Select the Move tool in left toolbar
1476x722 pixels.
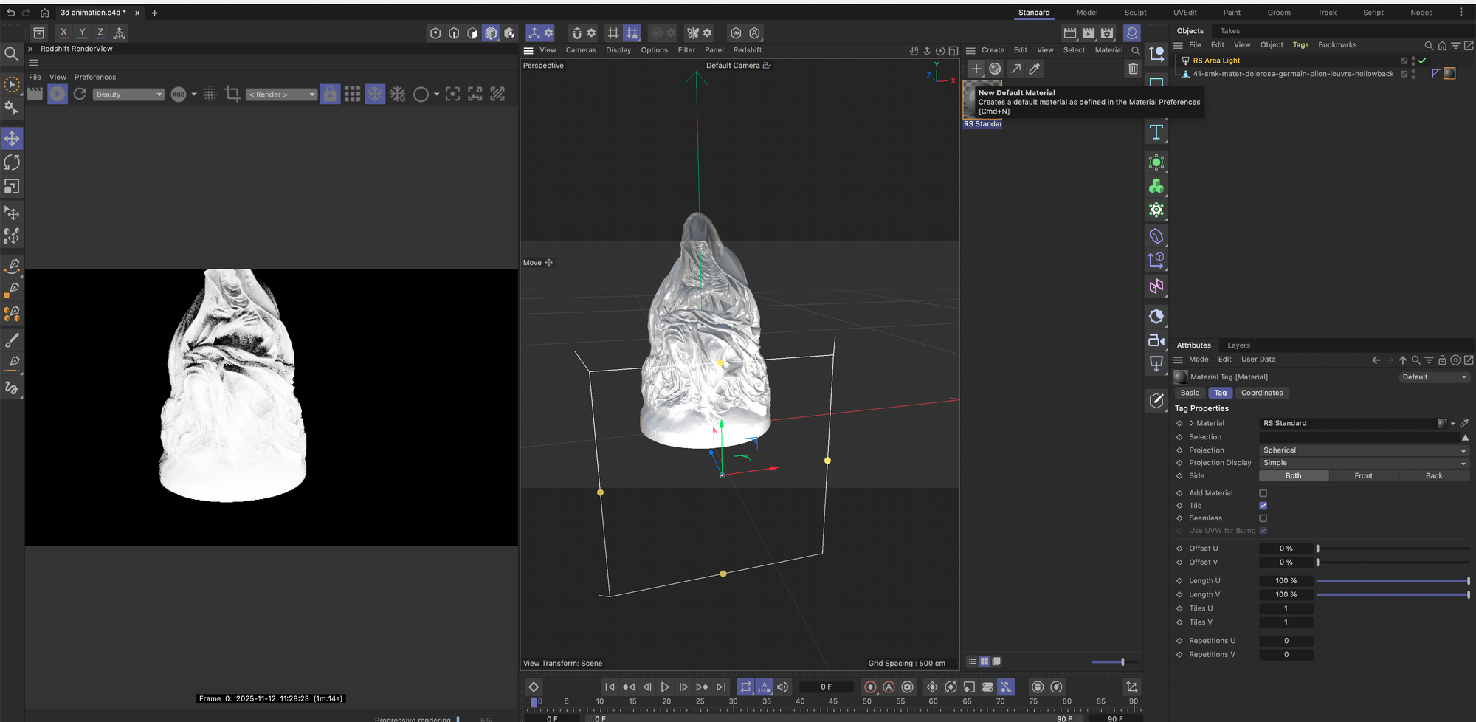point(12,139)
